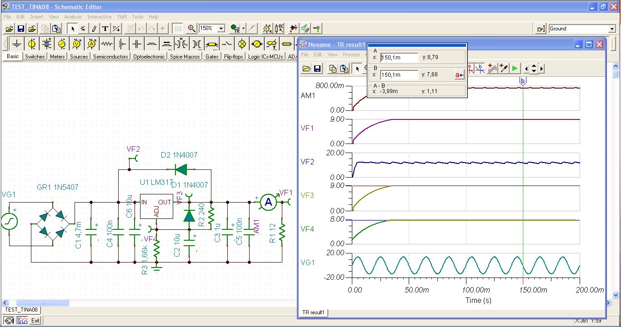
Task: Click the b cursor marker atop the diagram
Action: [x=523, y=81]
